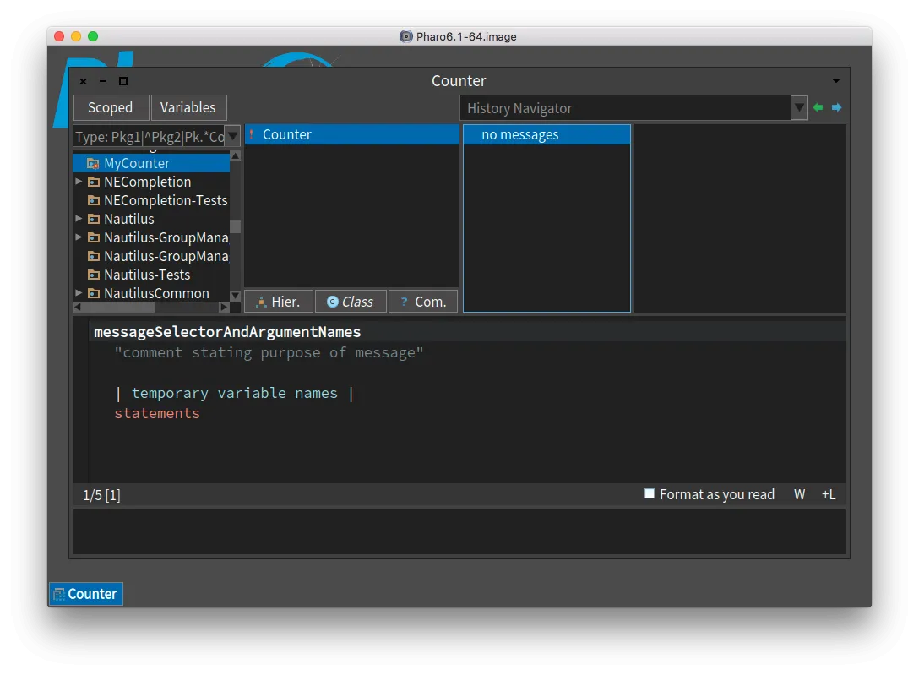Image resolution: width=919 pixels, height=675 pixels.
Task: Click the blue forward history arrow
Action: tap(836, 107)
